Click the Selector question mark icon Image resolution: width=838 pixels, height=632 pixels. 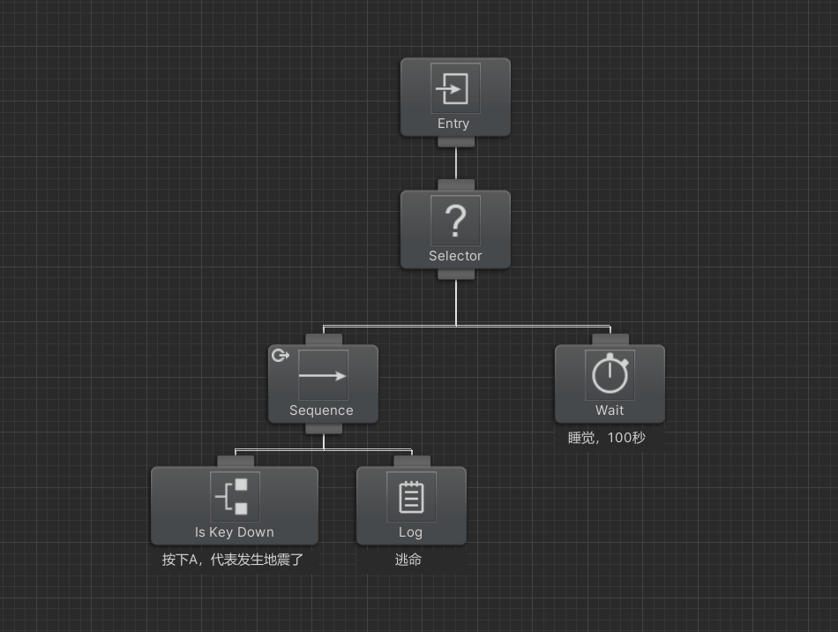tap(455, 221)
